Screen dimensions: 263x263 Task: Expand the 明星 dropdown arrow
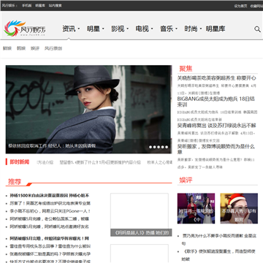pyautogui.click(x=103, y=28)
